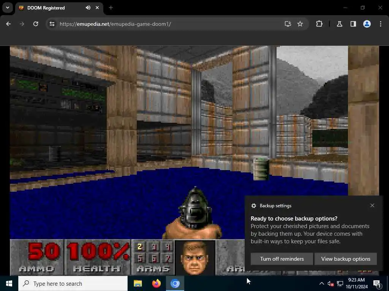This screenshot has width=389, height=291.
Task: Select the DOOM Registered tab
Action: tap(59, 8)
